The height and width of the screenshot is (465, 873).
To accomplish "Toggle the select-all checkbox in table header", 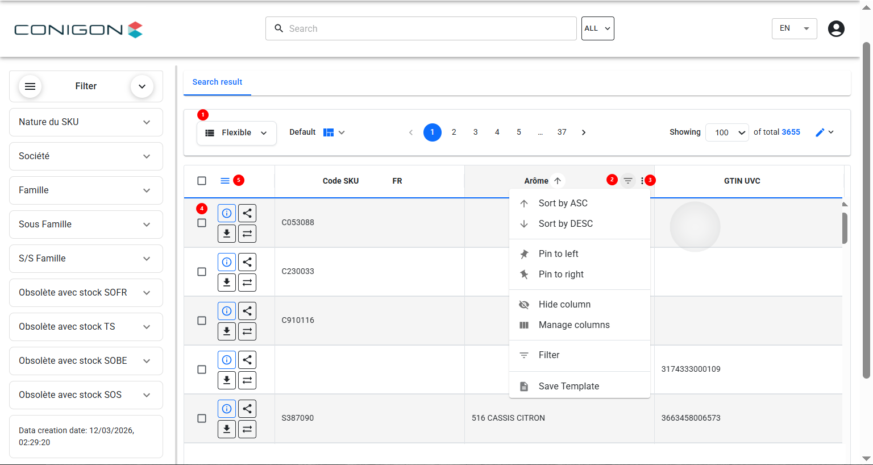I will click(202, 181).
